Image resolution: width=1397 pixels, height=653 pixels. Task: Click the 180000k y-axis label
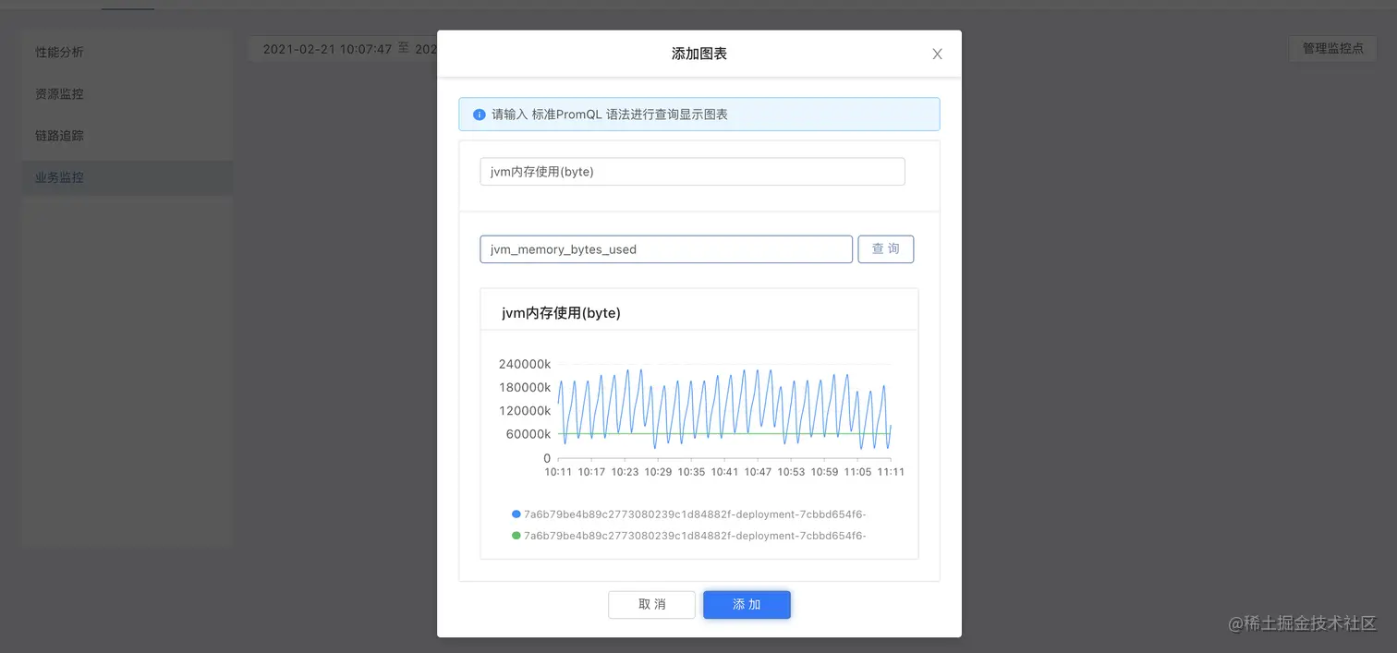525,387
